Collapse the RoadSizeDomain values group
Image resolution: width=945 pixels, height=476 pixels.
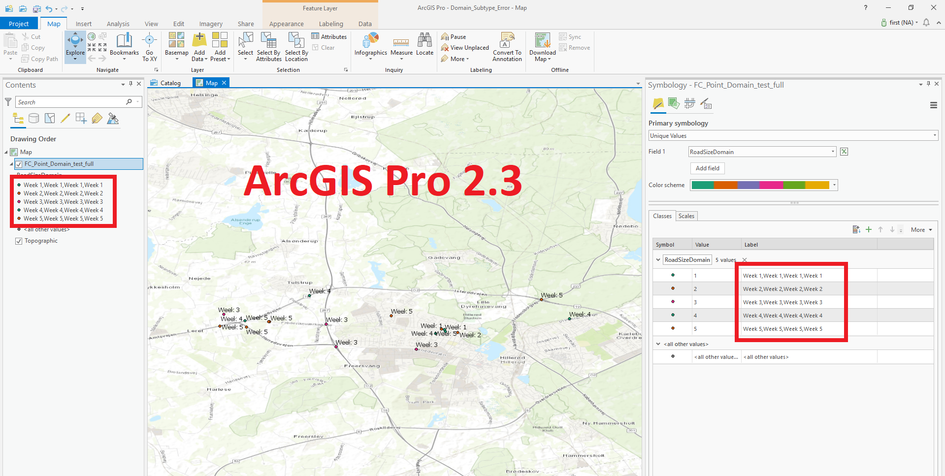(658, 259)
